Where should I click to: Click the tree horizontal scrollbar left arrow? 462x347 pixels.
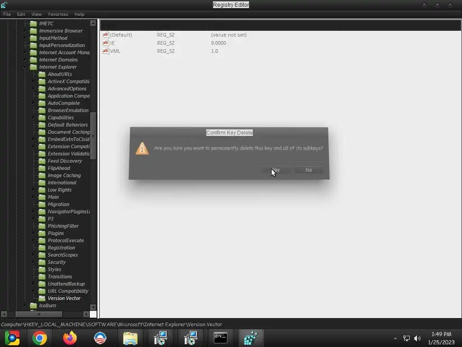[4, 314]
